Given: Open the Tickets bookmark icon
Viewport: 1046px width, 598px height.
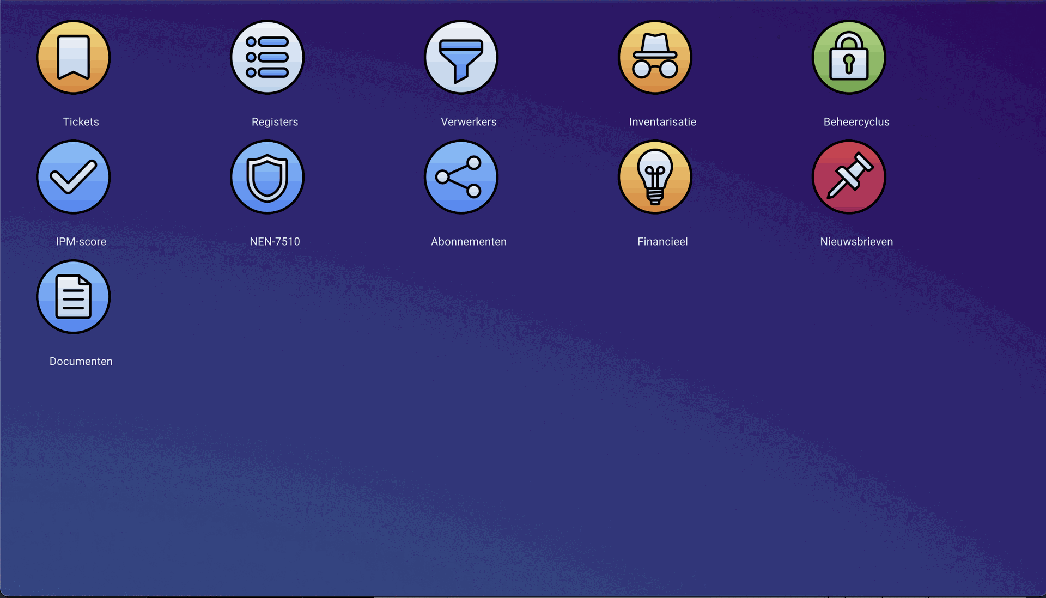Looking at the screenshot, I should [74, 57].
